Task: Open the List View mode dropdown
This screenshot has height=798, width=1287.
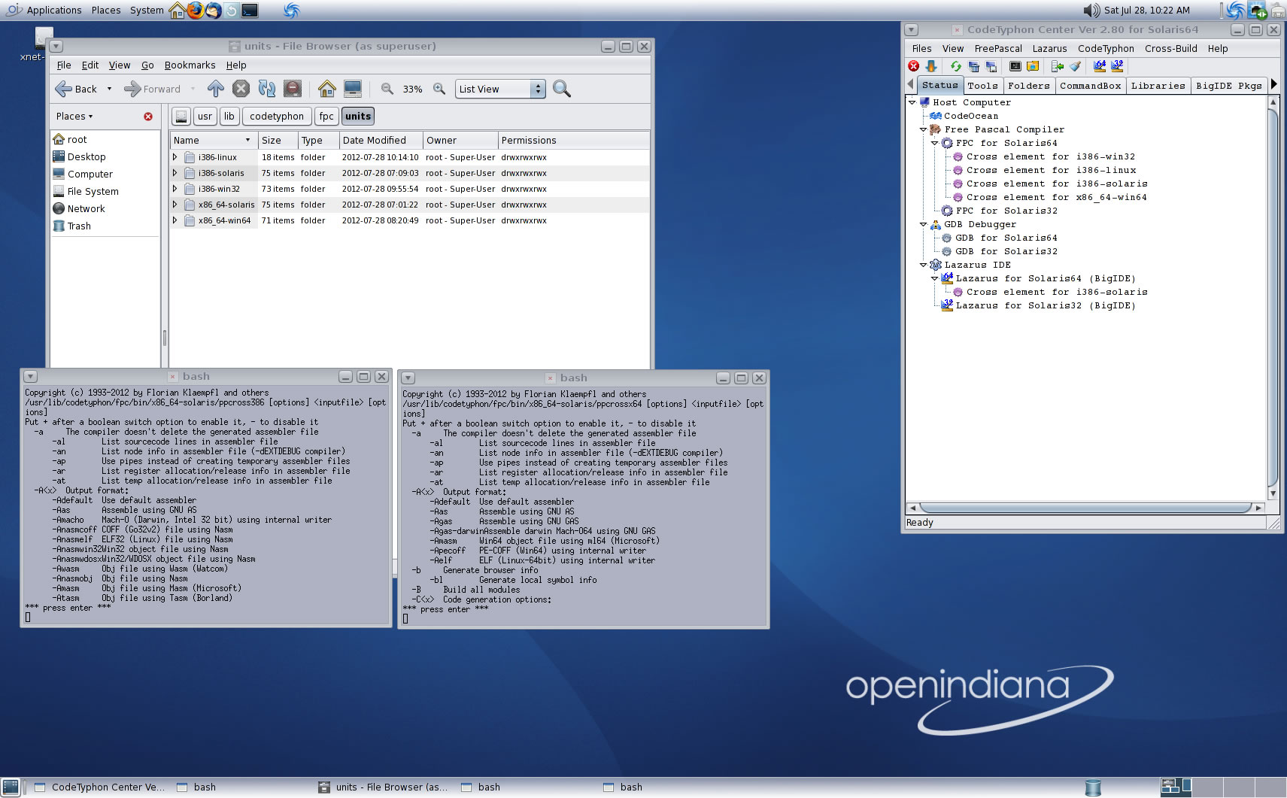Action: (500, 89)
